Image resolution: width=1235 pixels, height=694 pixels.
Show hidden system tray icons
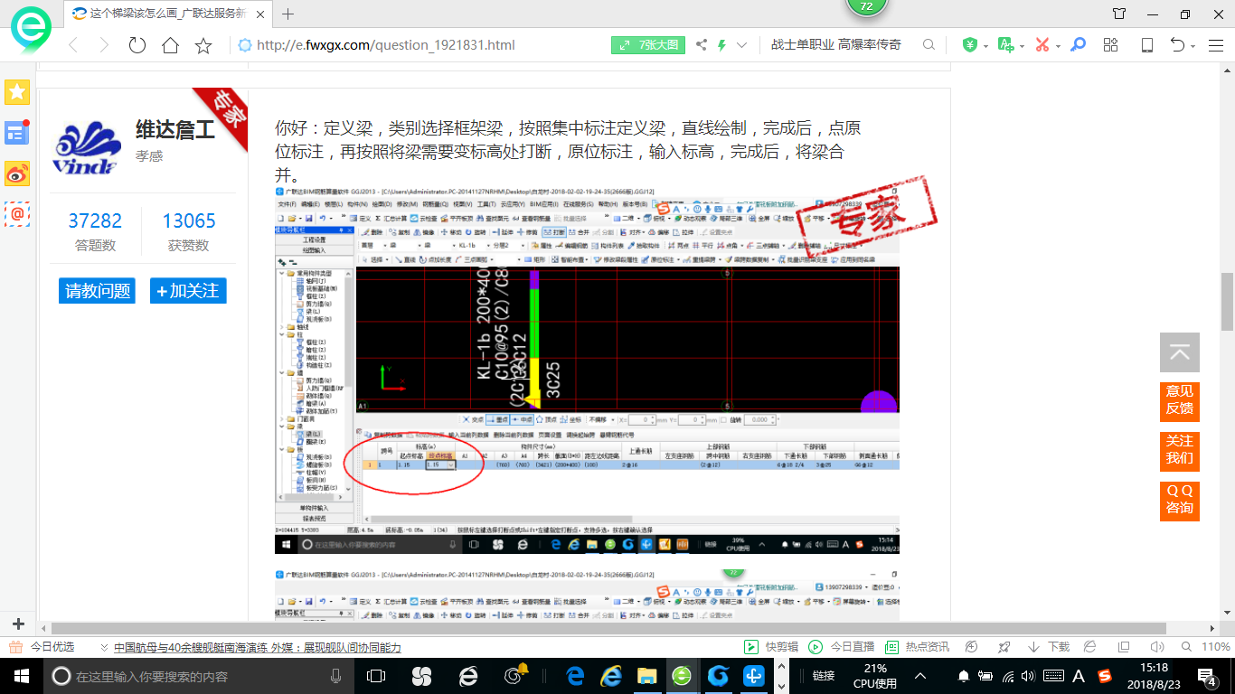tap(920, 675)
